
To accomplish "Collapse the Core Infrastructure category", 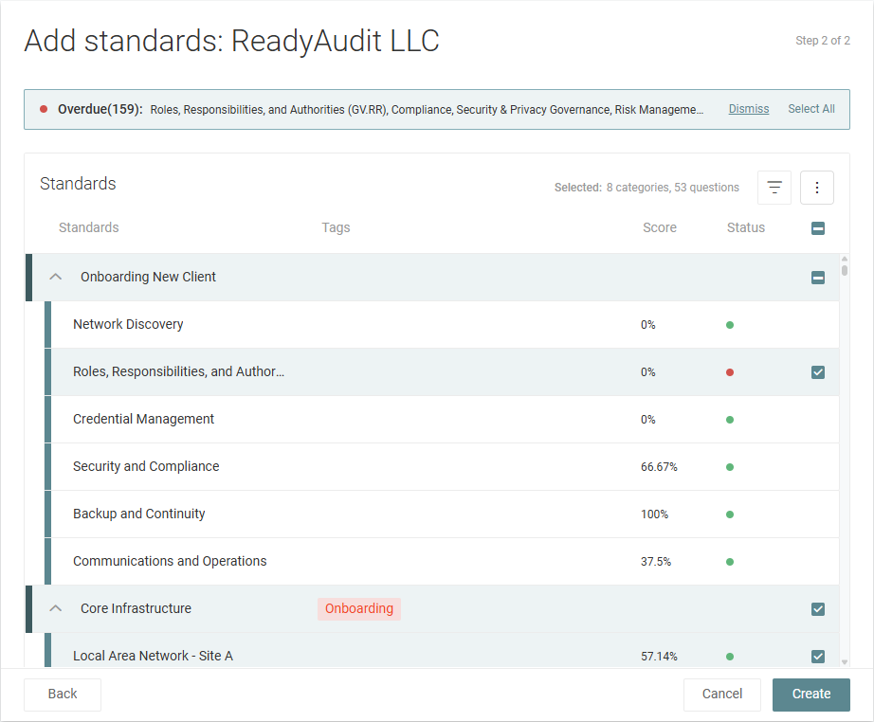I will [56, 609].
